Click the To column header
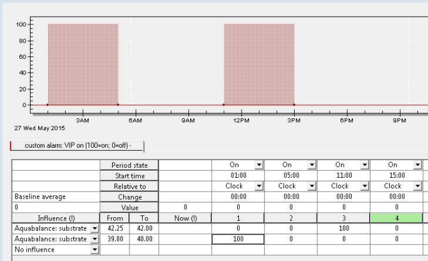The height and width of the screenshot is (261, 428). click(x=144, y=218)
